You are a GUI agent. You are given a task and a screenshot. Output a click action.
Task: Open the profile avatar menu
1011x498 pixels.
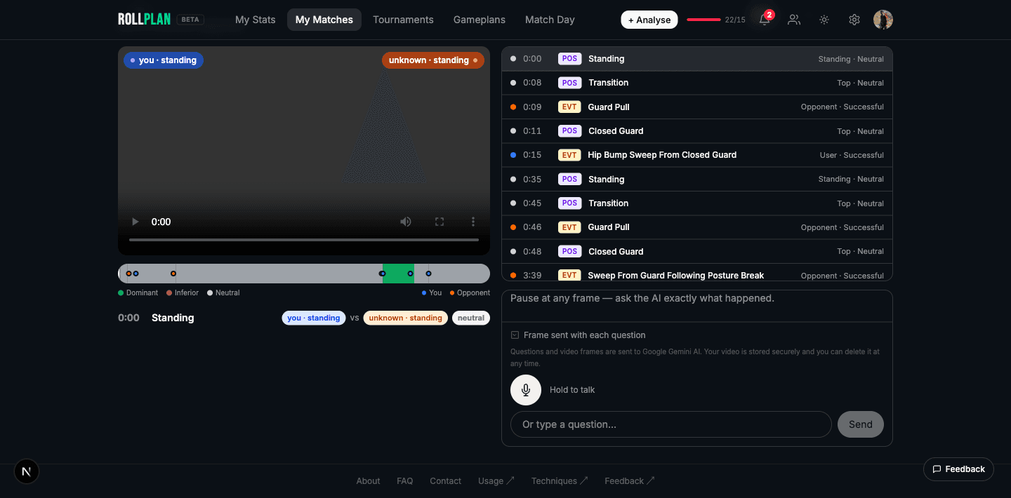coord(883,20)
